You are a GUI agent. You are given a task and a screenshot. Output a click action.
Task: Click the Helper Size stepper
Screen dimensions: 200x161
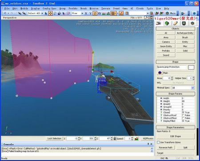(193, 78)
